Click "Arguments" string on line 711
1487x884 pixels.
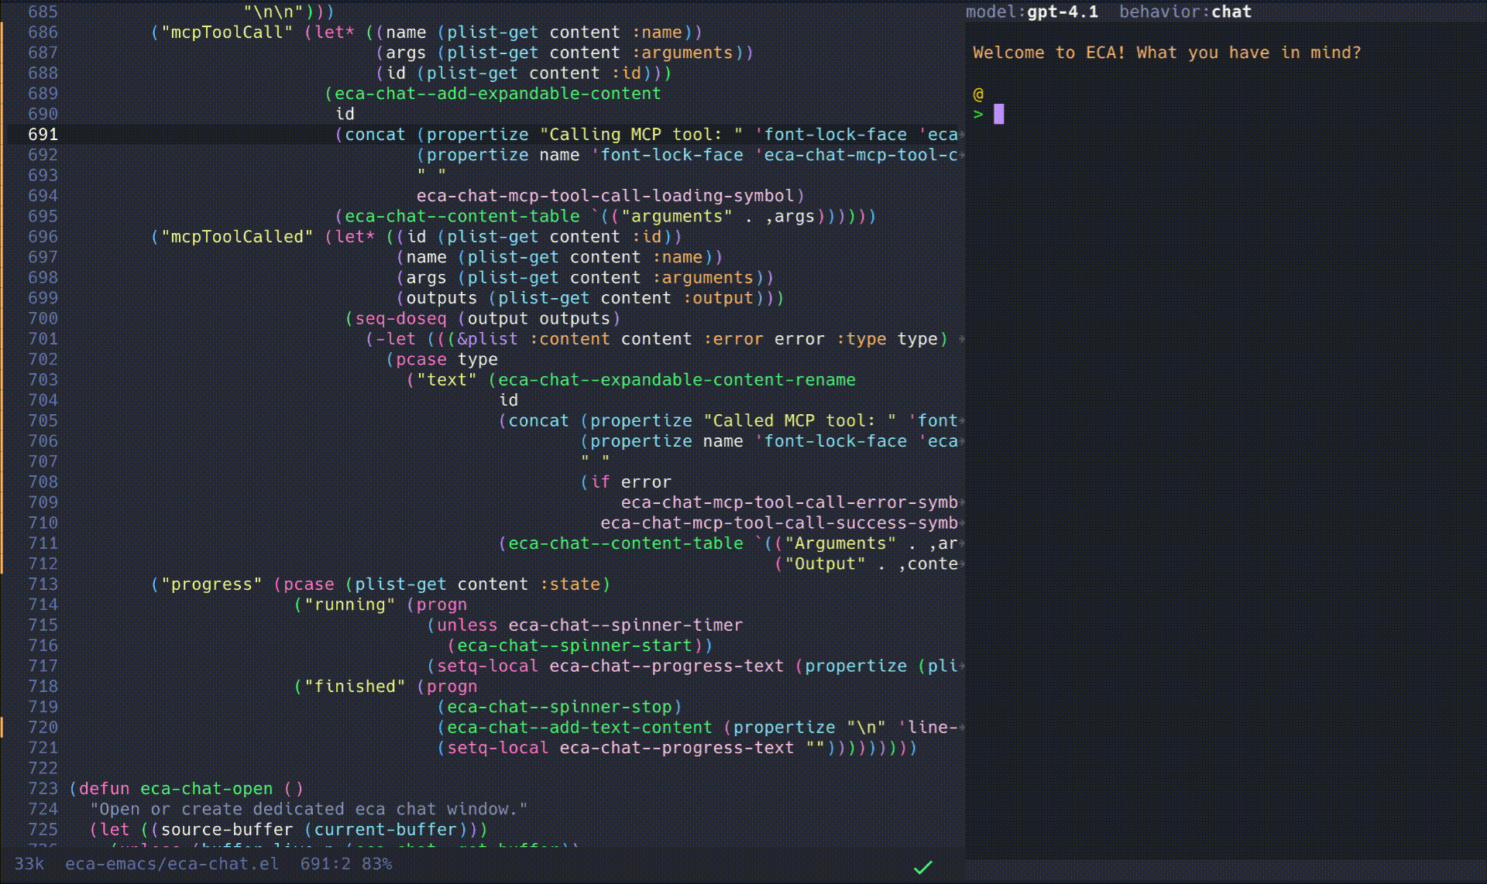840,543
